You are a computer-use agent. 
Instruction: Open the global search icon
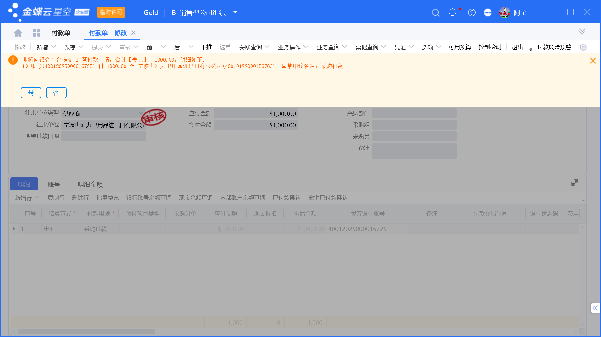coord(435,12)
